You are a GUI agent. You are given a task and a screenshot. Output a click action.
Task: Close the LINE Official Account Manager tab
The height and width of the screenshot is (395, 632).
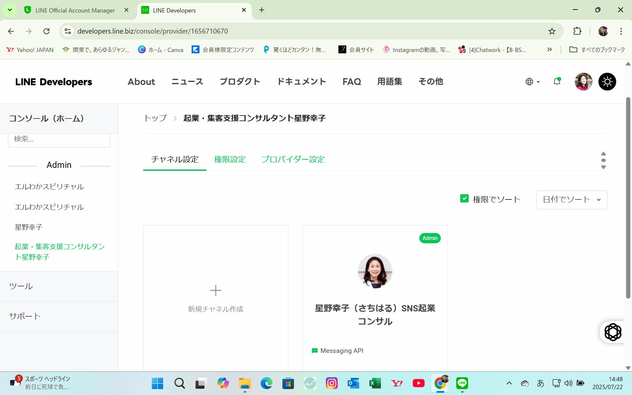(126, 10)
